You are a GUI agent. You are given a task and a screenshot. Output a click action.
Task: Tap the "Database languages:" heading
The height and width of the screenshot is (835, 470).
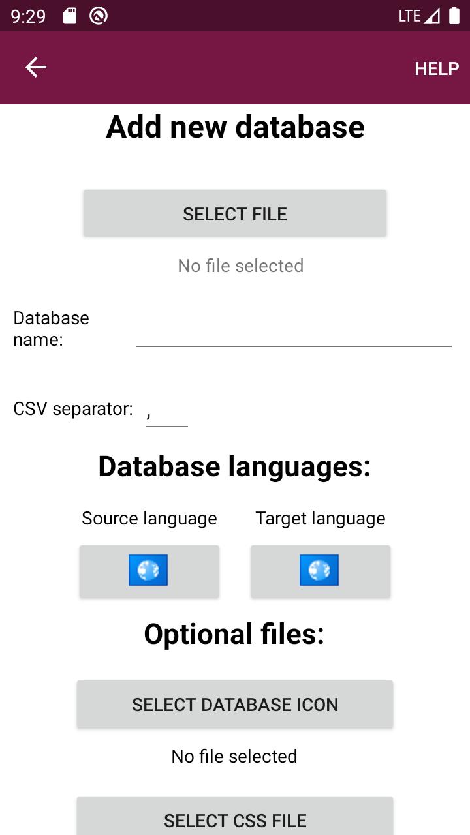point(234,466)
